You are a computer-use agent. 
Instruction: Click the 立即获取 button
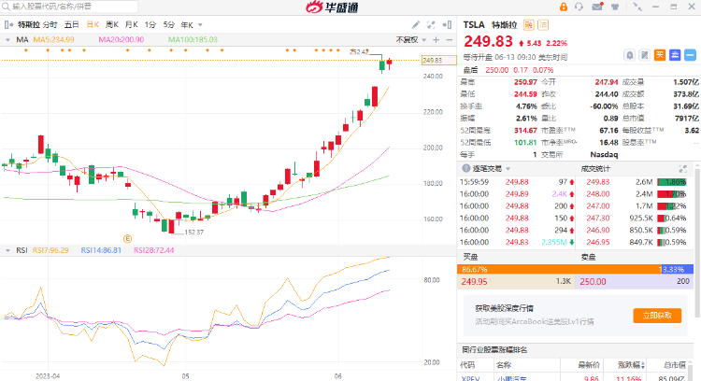point(657,316)
